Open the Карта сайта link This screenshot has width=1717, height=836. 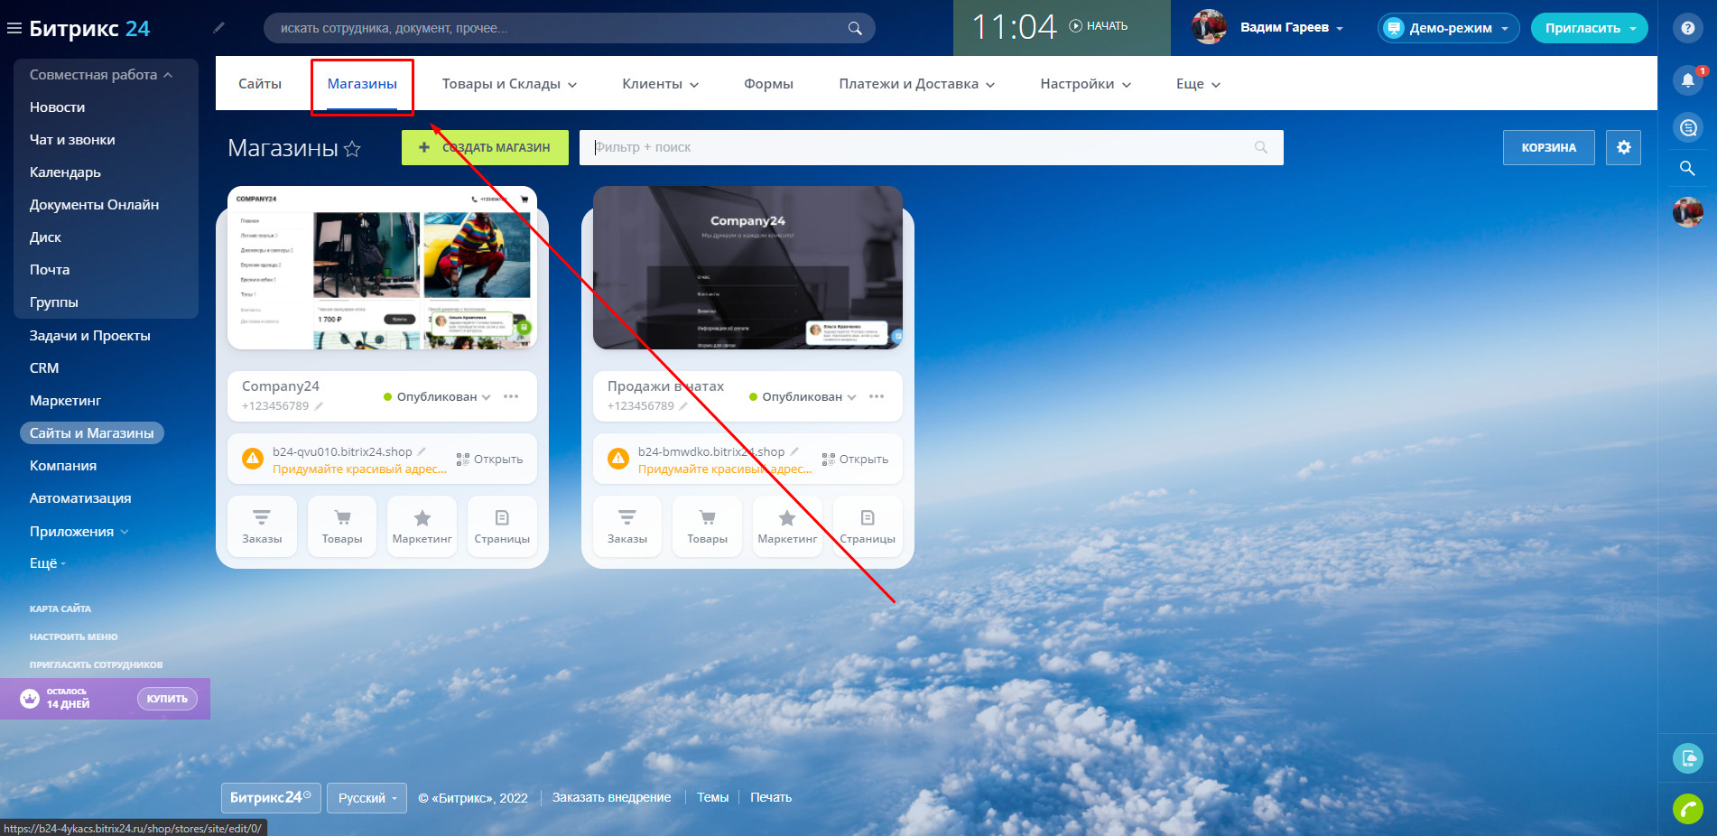[60, 609]
